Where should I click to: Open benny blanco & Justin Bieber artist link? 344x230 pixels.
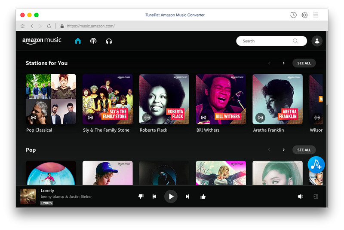(66, 197)
